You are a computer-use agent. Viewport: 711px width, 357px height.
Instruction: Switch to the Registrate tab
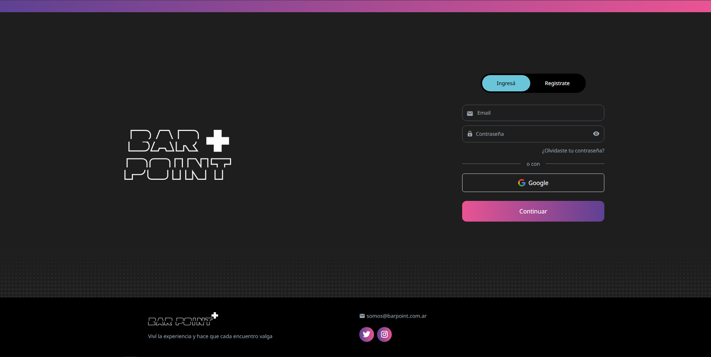[557, 83]
